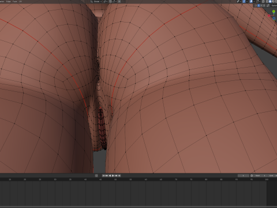Toggle Z axis mesh symmetry
The height and width of the screenshot is (208, 277).
coord(264,6)
